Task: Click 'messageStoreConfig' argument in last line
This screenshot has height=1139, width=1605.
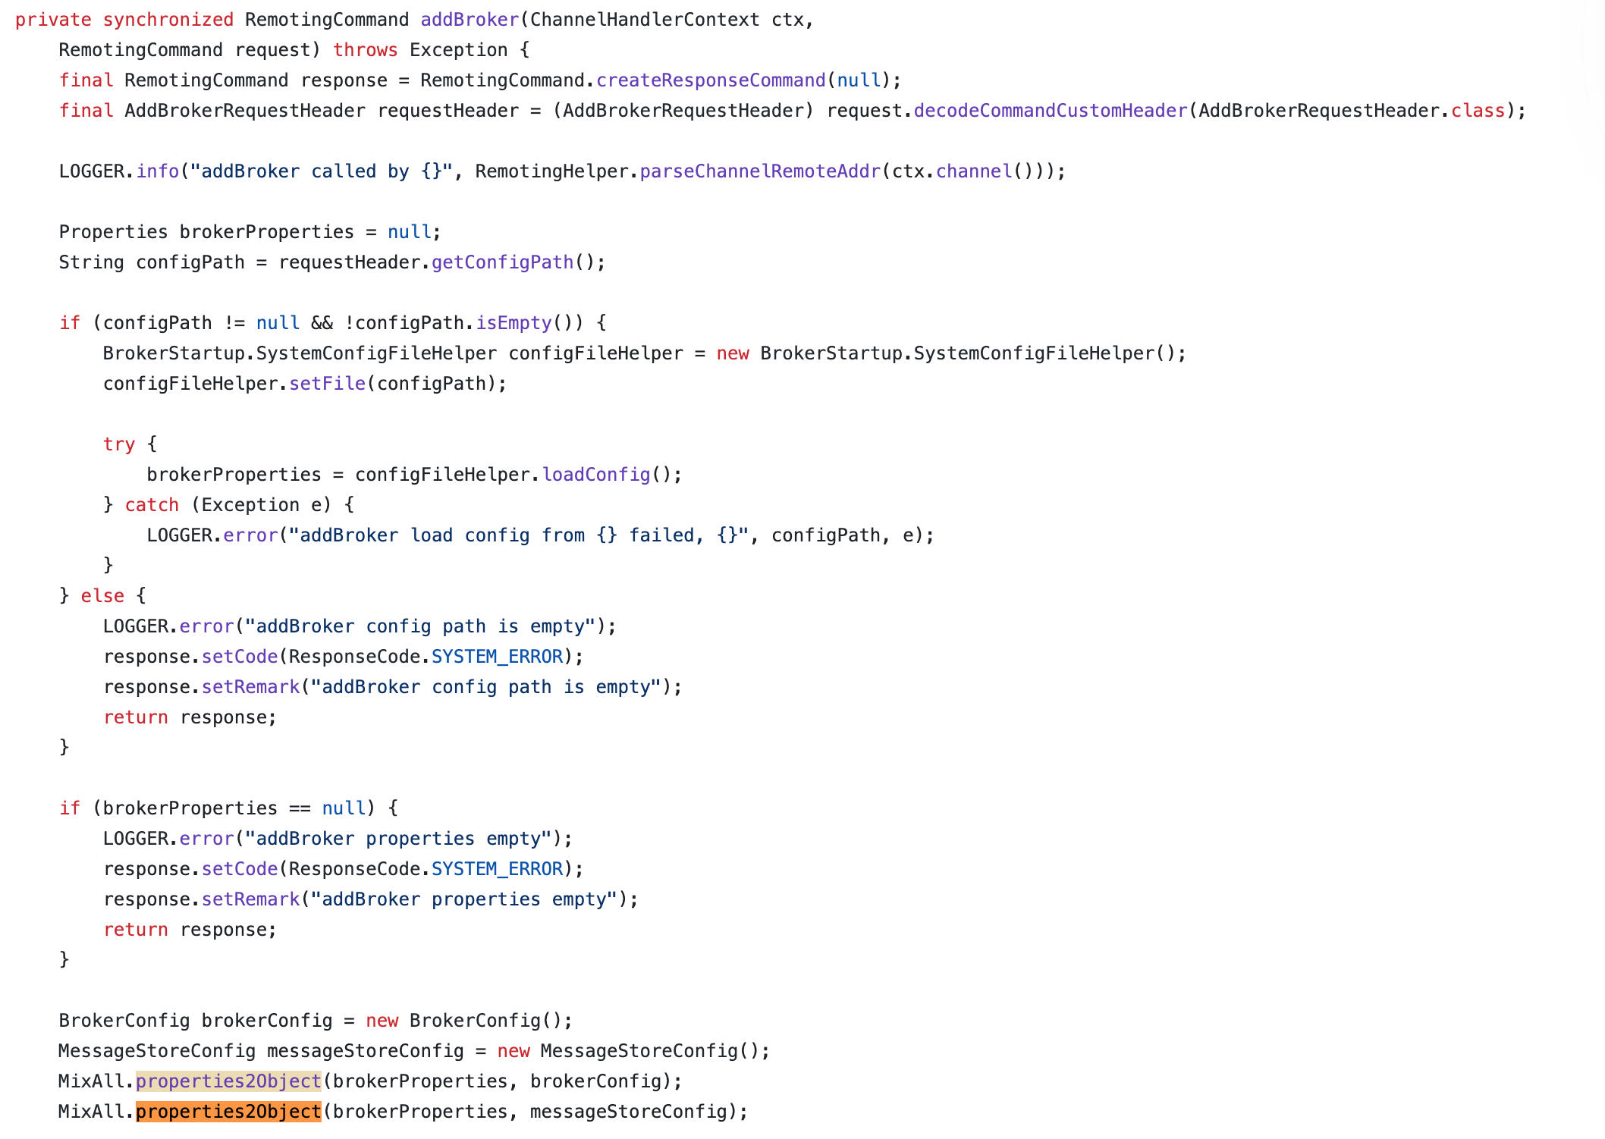Action: click(x=628, y=1112)
